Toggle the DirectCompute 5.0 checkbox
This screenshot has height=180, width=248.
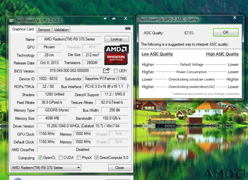pos(96,158)
